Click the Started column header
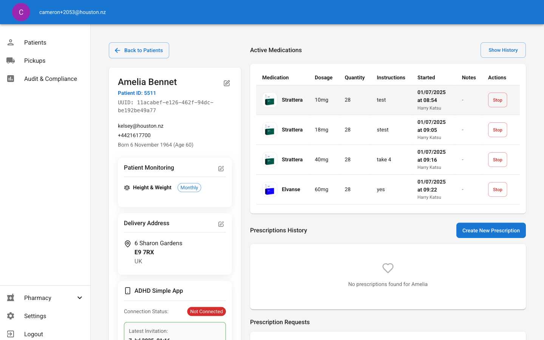 [426, 77]
